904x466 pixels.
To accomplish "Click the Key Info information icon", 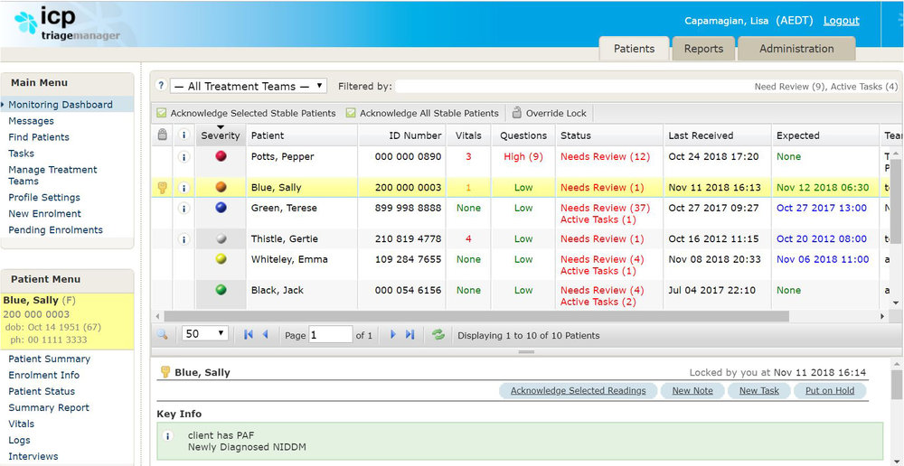I will (168, 436).
